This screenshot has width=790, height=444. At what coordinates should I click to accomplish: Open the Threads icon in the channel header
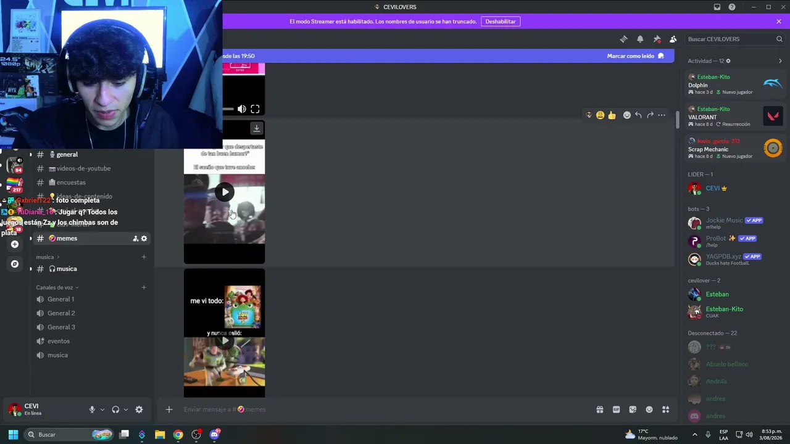pos(623,39)
